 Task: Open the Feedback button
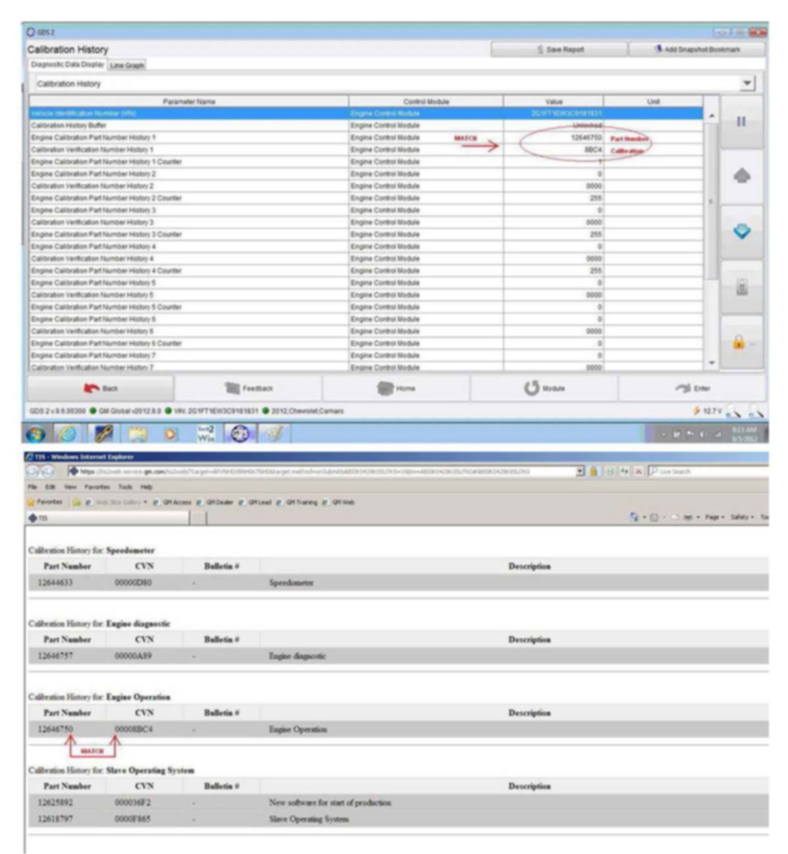point(249,388)
